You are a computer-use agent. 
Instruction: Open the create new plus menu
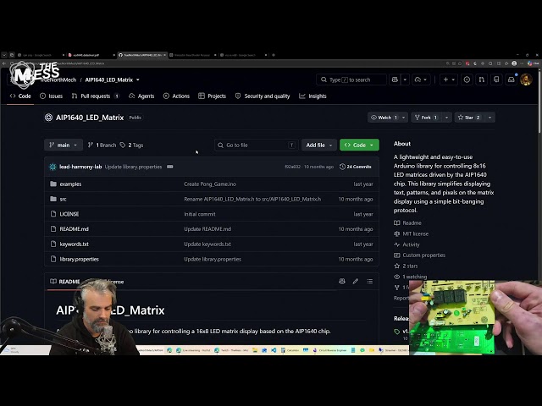tap(449, 80)
